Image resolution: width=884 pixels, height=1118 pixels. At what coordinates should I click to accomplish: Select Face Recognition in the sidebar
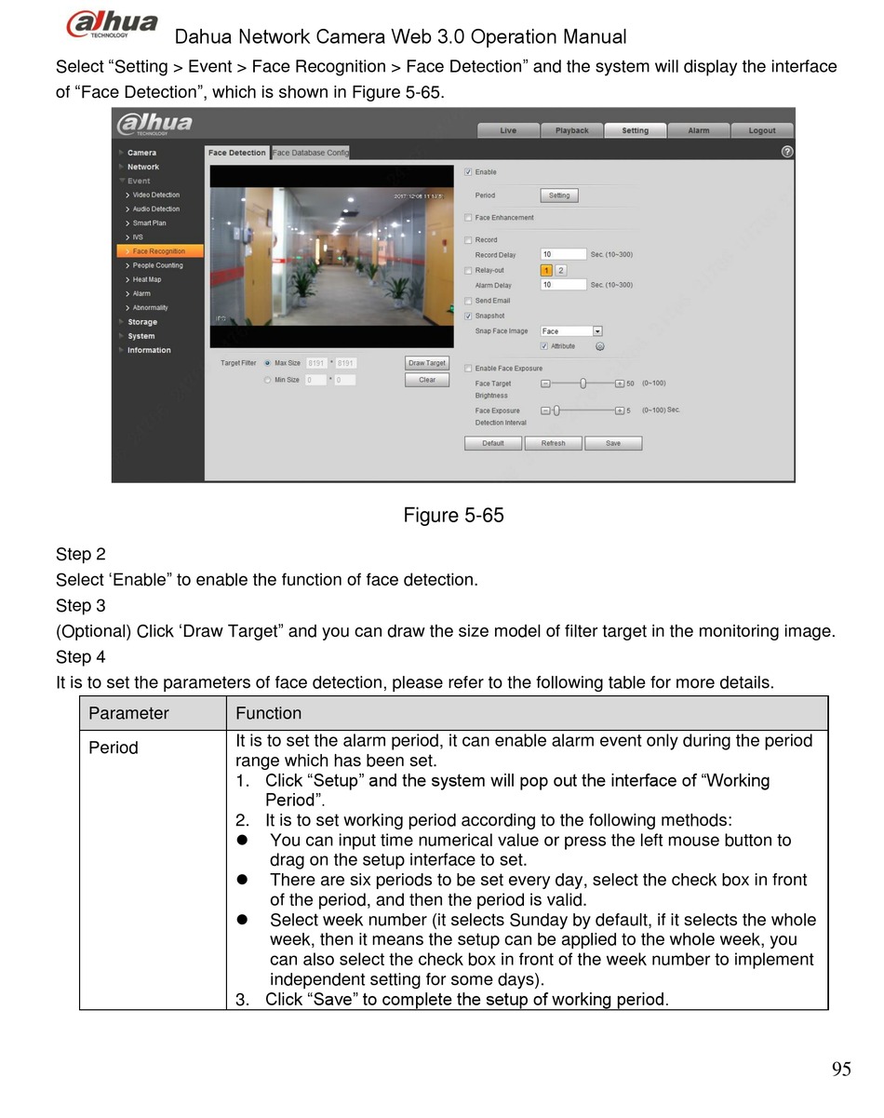(x=158, y=251)
